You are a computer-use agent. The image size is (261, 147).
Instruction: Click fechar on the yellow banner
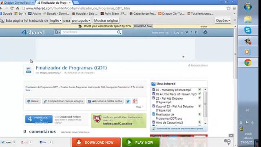point(204,27)
